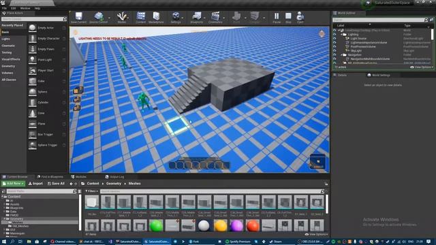Open the File menu
Screen dimensions: 436x245
(5, 8)
